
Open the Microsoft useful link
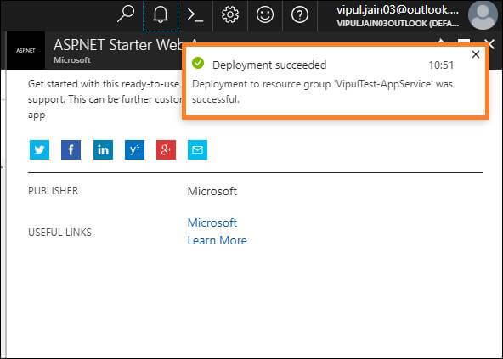click(212, 222)
